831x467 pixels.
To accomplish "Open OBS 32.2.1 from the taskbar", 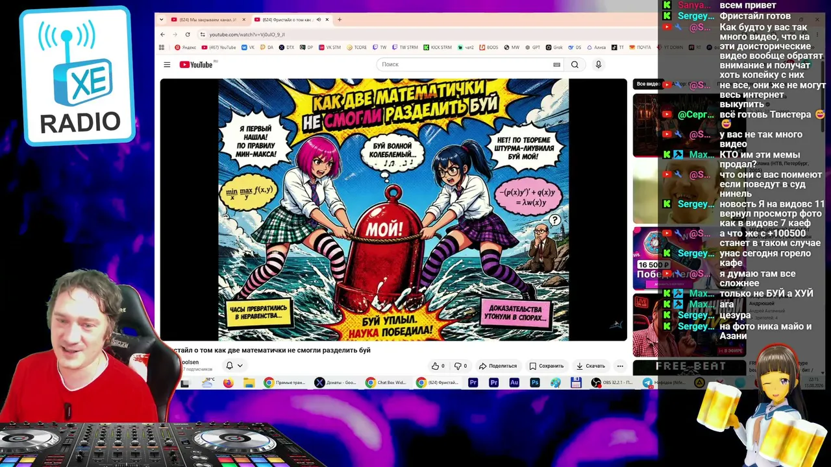I will 612,383.
